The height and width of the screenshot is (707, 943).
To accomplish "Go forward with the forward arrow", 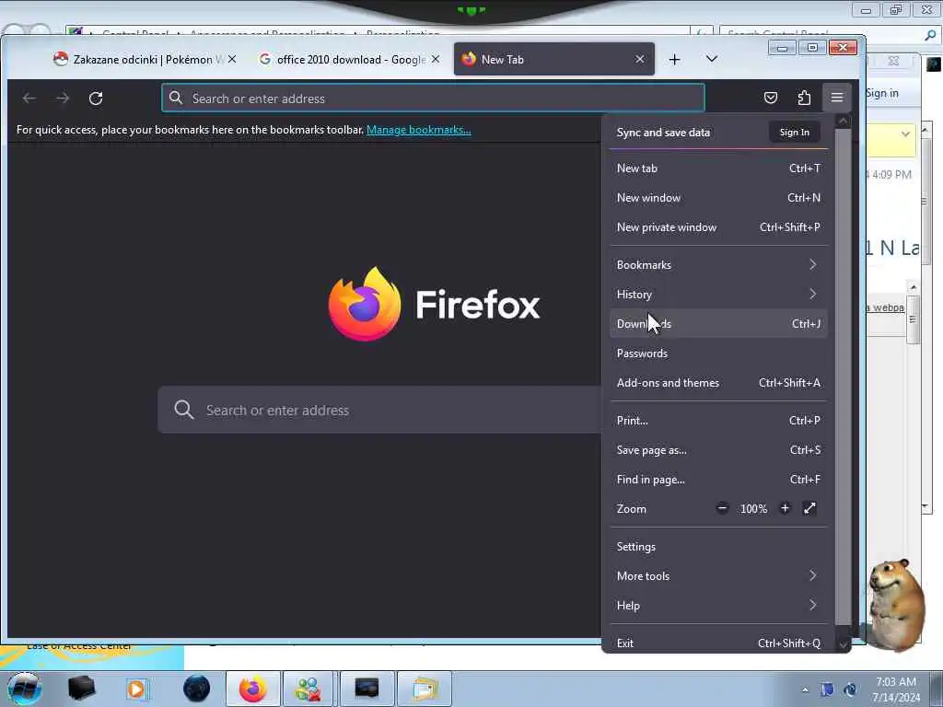I will (63, 98).
